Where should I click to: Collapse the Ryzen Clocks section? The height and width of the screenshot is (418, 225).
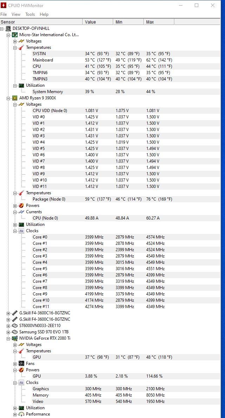15,231
